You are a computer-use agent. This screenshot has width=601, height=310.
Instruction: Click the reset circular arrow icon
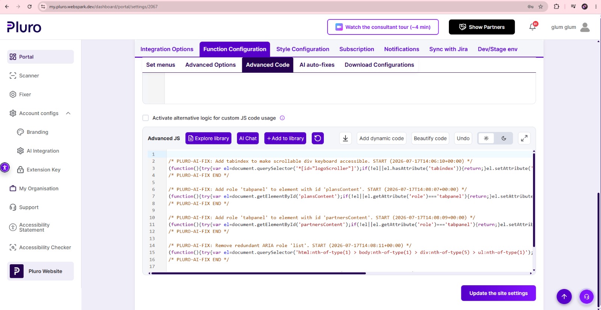tap(318, 138)
